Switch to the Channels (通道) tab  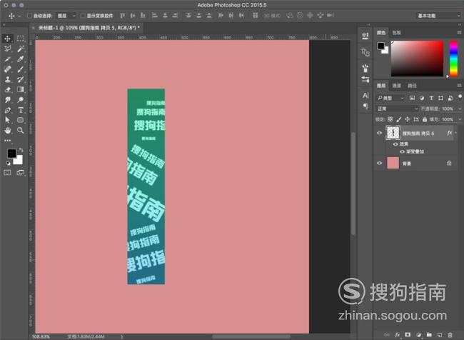point(396,86)
